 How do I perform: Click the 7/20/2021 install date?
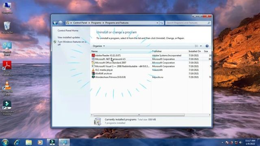(193, 77)
